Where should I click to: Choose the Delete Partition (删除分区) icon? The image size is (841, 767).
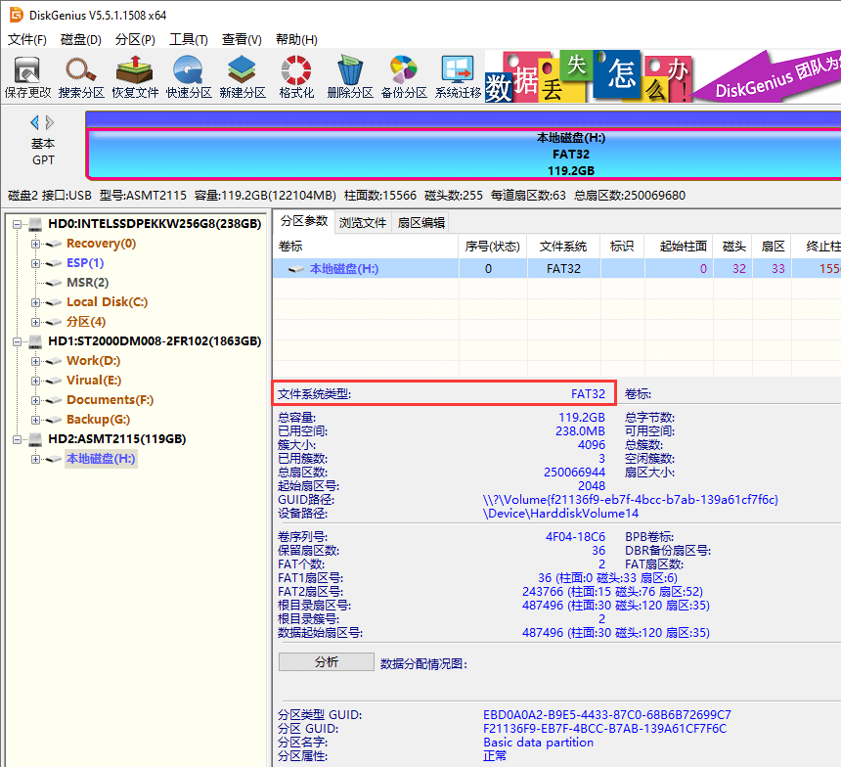[350, 77]
